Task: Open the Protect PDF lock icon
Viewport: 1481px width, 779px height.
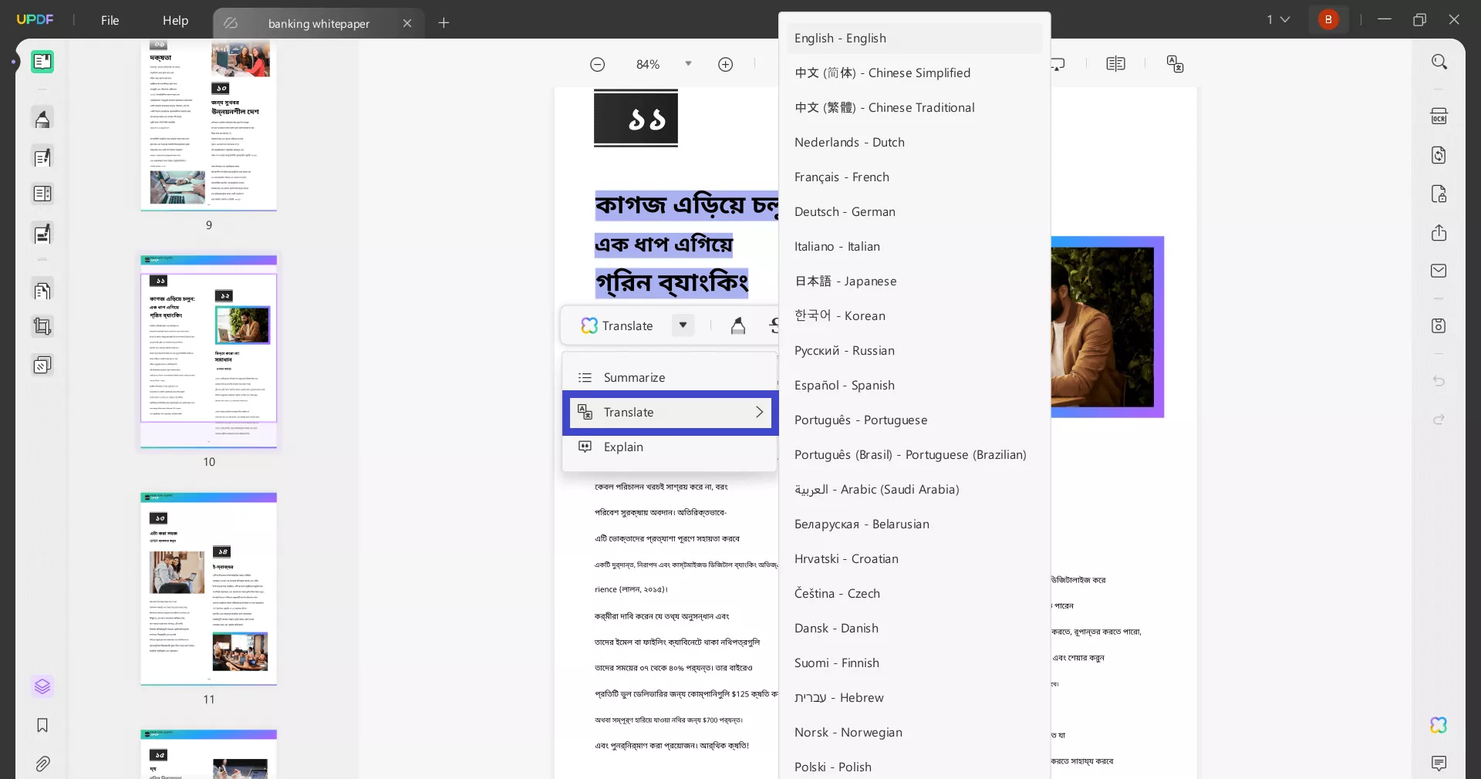Action: point(1439,194)
